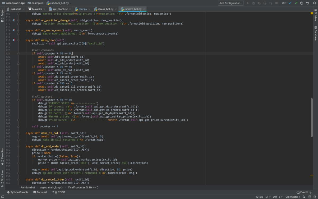Screen dimensions: 318x199
Task: Open the Git: master branch dropdown
Action: [x=293, y=197]
